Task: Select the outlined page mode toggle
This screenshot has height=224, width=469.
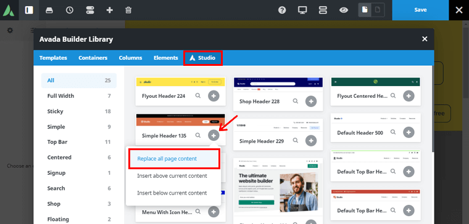Action: pos(378,10)
